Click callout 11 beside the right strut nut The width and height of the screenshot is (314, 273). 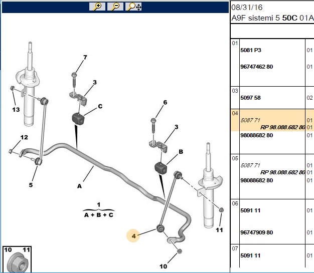(x=219, y=230)
